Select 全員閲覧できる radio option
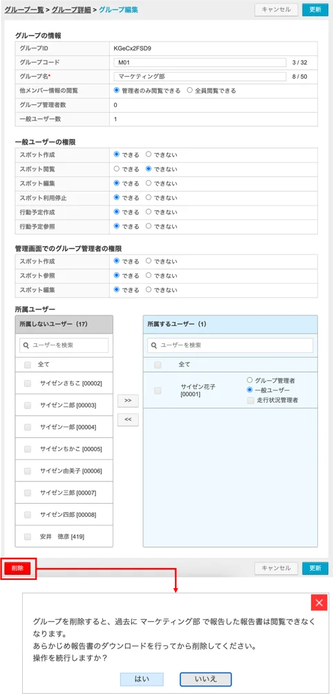 190,90
